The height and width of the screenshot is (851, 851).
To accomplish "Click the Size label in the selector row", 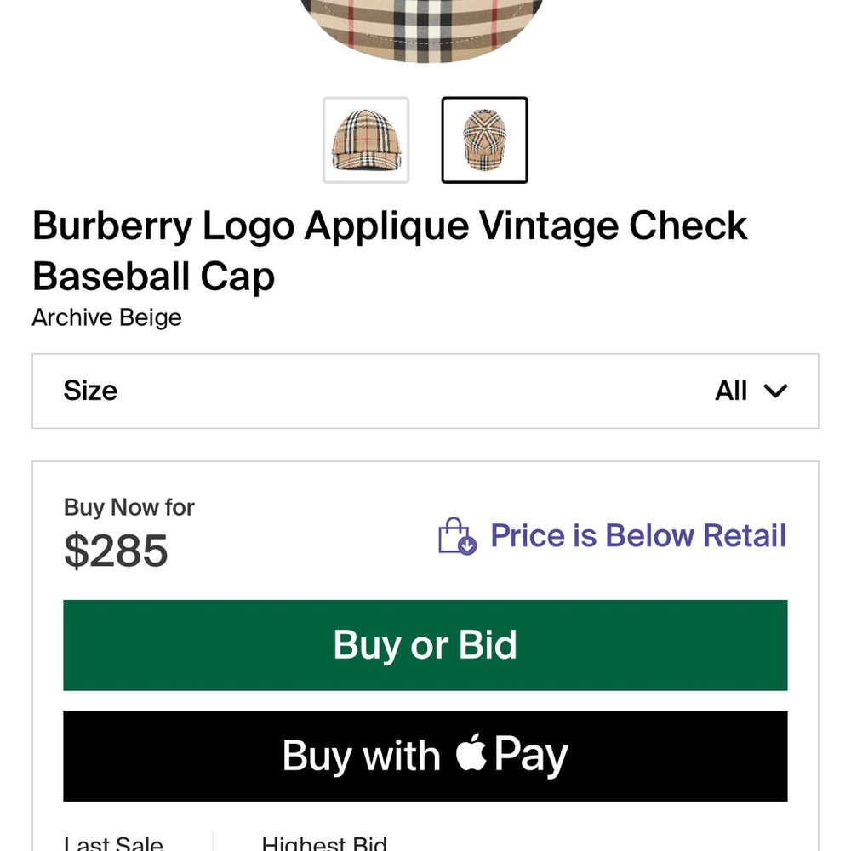I will [x=89, y=391].
